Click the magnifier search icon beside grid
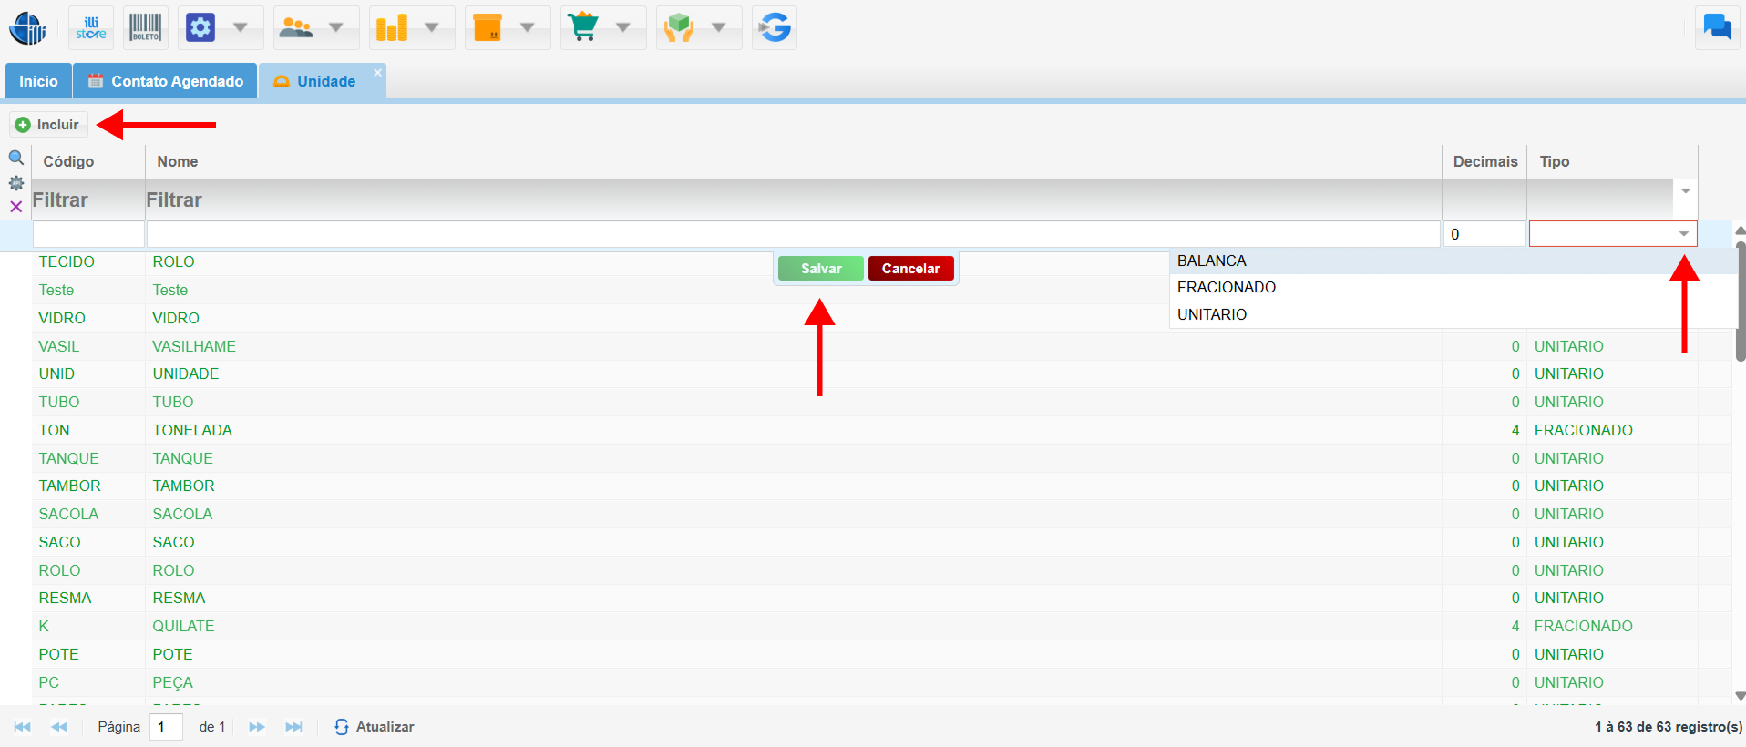The image size is (1746, 747). point(16,158)
